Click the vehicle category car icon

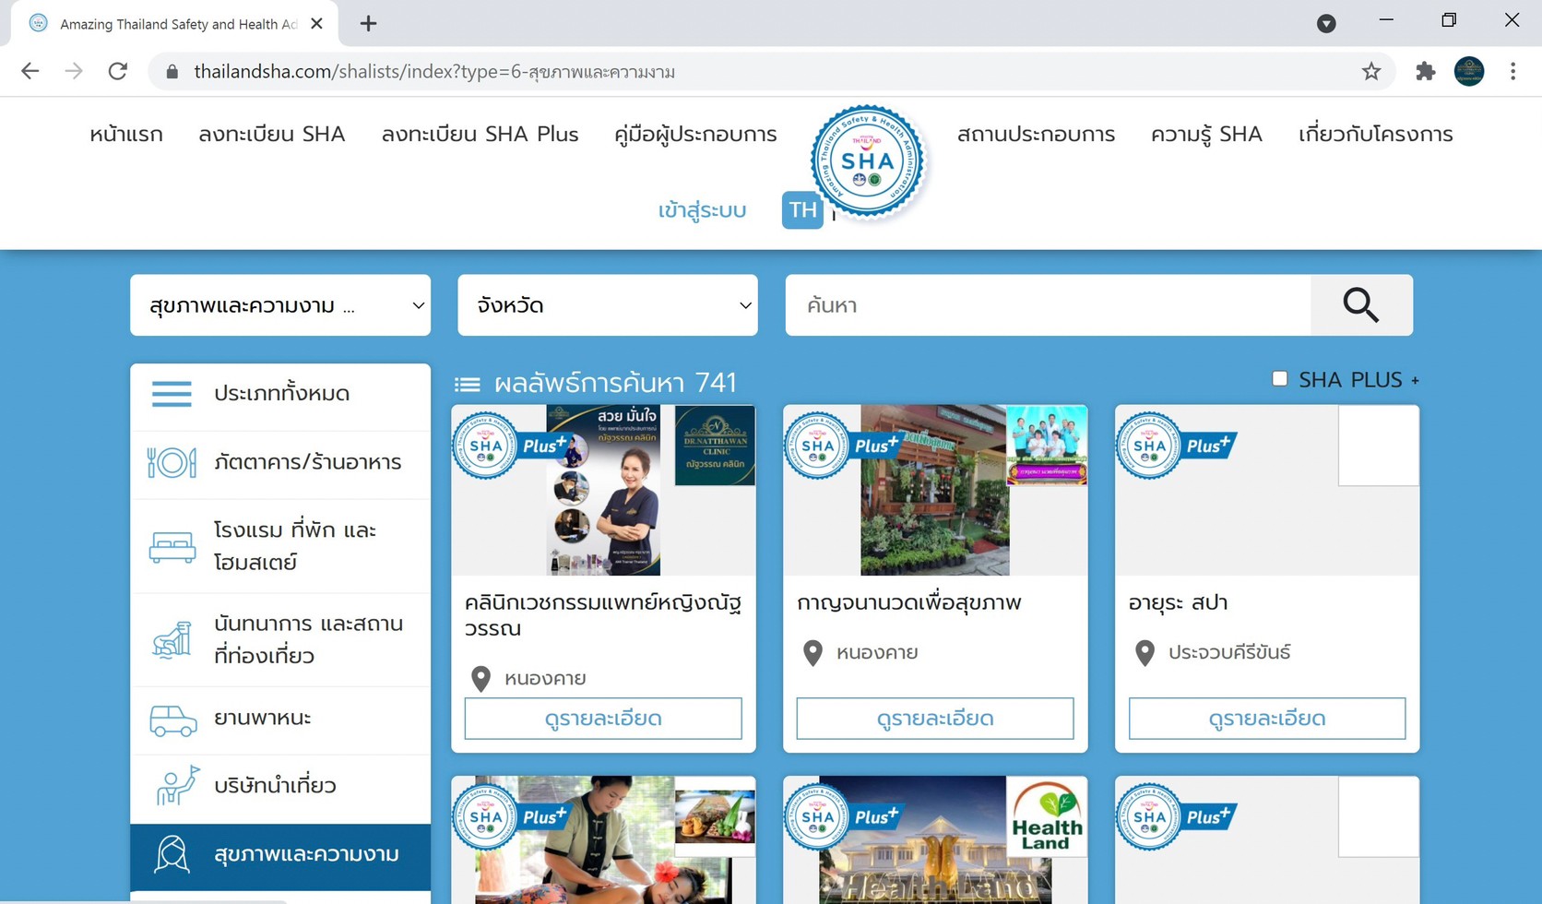click(x=172, y=720)
